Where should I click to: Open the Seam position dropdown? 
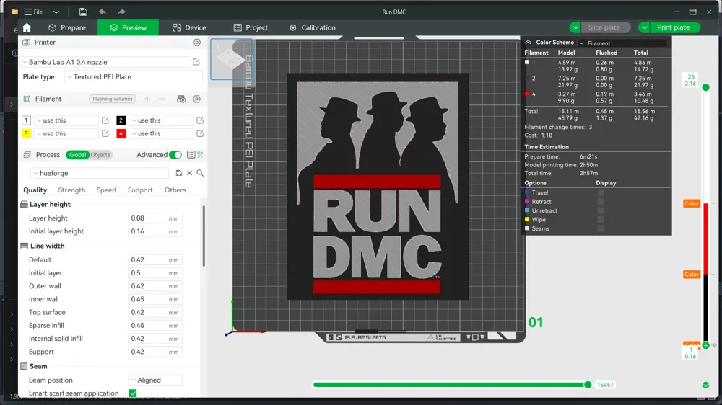pos(155,380)
